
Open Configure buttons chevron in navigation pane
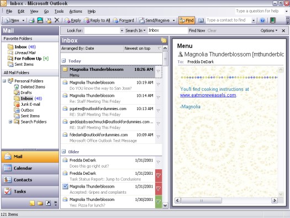pyautogui.click(x=55, y=204)
